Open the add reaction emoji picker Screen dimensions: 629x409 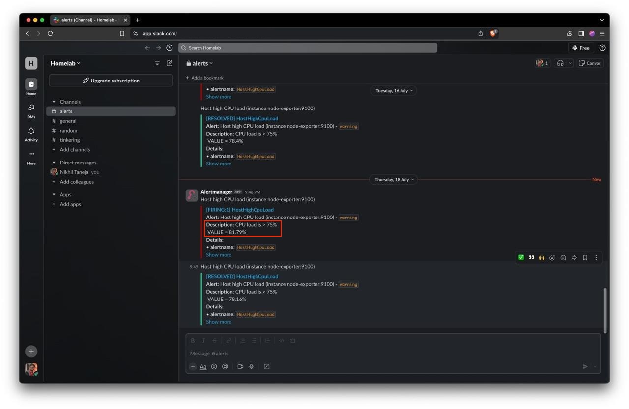point(552,257)
